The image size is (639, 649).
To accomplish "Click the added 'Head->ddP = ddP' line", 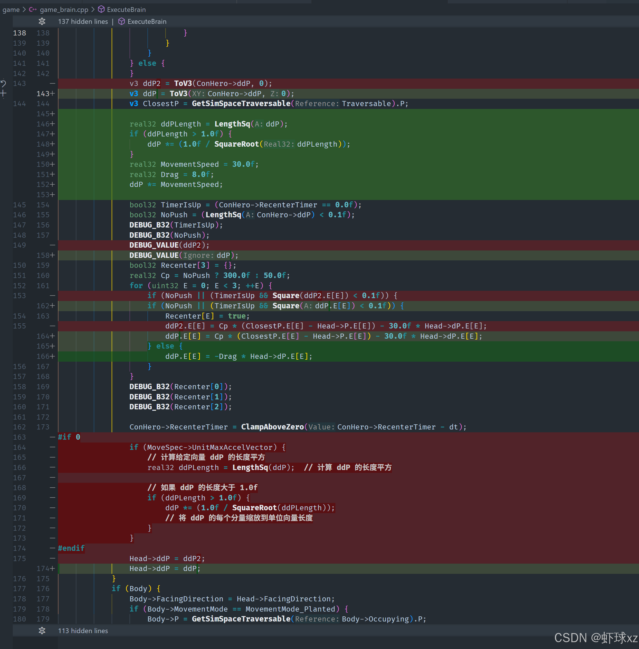I will tap(164, 568).
